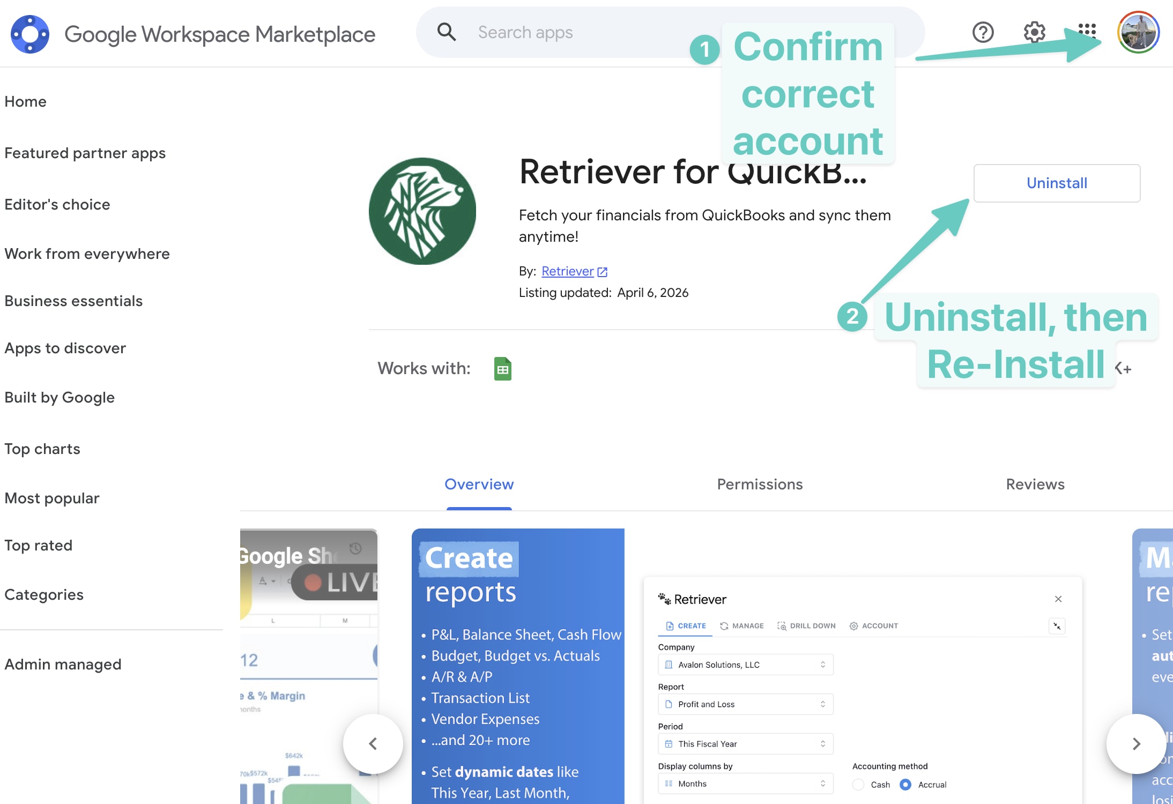Image resolution: width=1173 pixels, height=804 pixels.
Task: Open the Retriever developer link
Action: click(x=568, y=271)
